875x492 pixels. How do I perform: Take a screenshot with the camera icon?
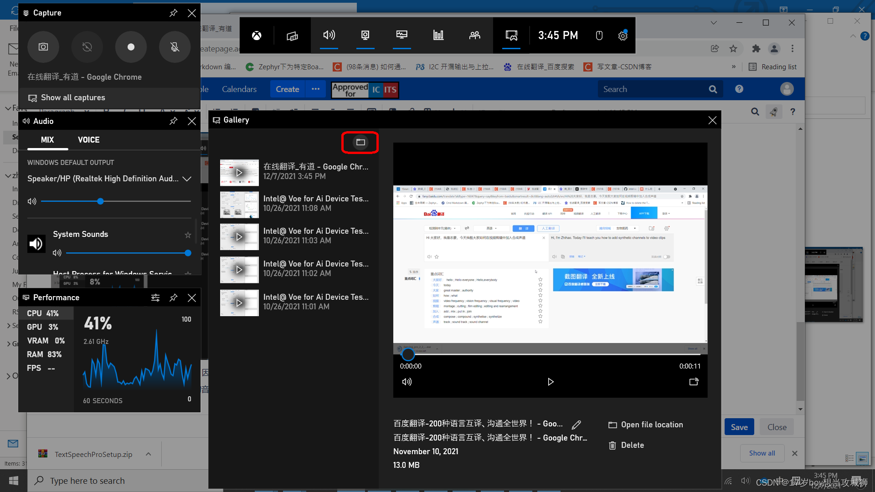(43, 47)
